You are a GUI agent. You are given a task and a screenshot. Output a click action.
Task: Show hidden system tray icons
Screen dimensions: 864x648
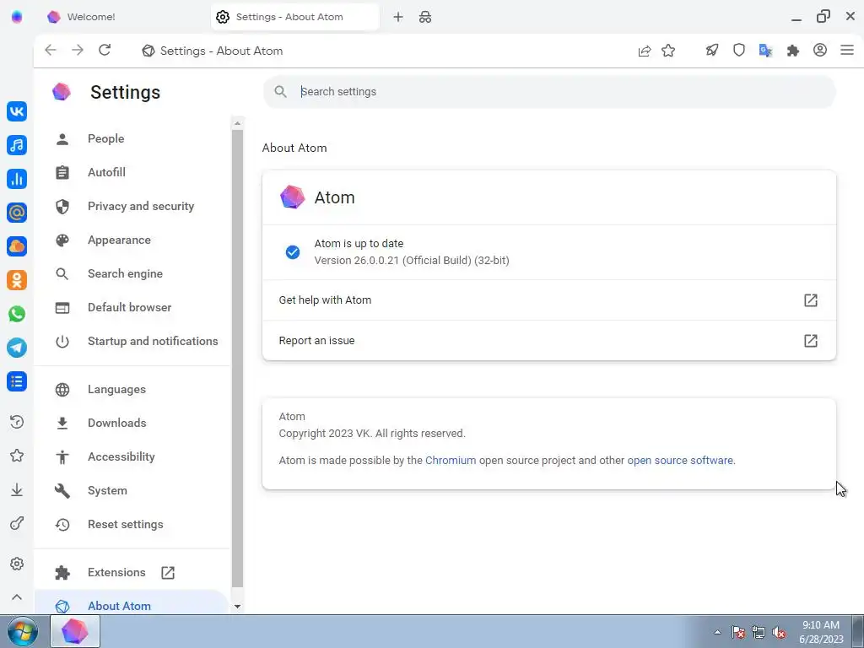coord(717,632)
